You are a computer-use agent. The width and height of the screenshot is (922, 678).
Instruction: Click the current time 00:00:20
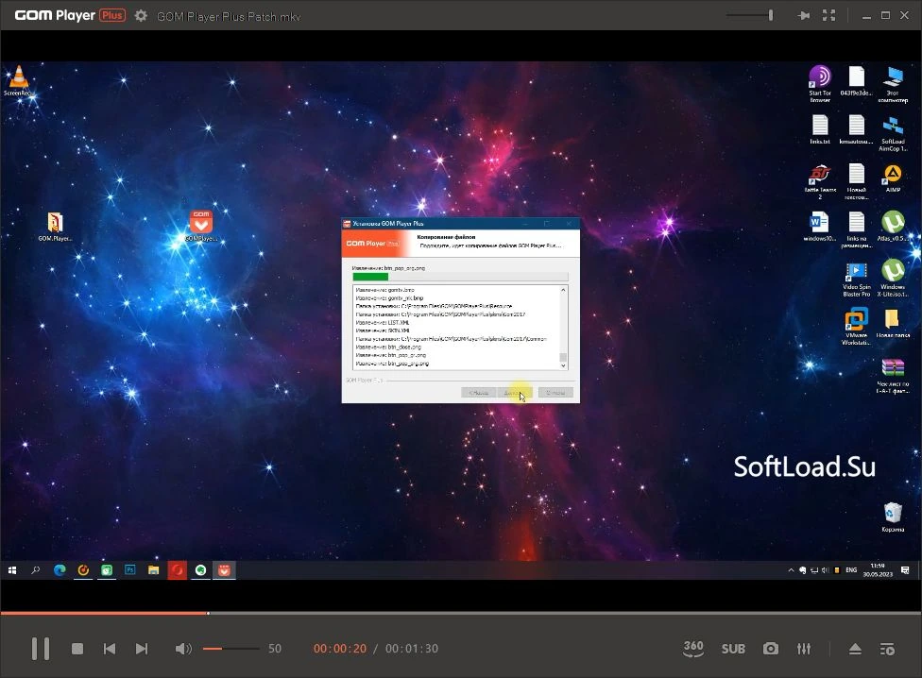pos(340,649)
